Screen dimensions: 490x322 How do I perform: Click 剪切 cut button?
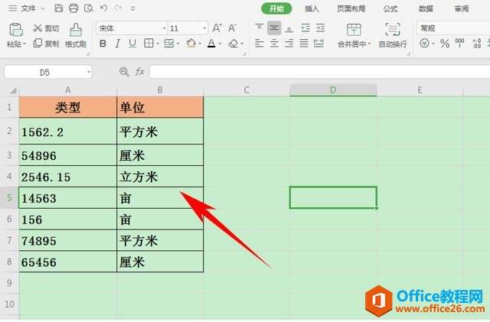[46, 28]
